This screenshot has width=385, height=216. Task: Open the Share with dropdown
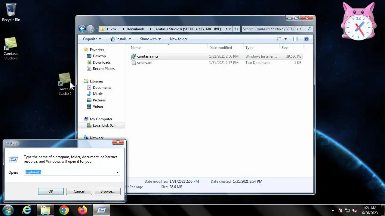pyautogui.click(x=150, y=39)
